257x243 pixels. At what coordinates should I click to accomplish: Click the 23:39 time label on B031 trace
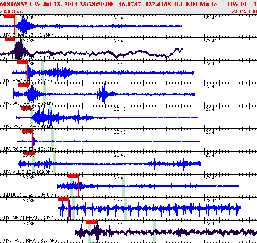(29, 177)
